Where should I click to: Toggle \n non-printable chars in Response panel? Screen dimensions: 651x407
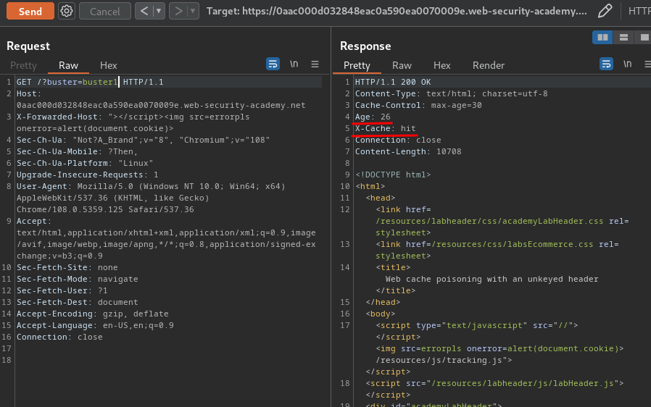coord(627,64)
